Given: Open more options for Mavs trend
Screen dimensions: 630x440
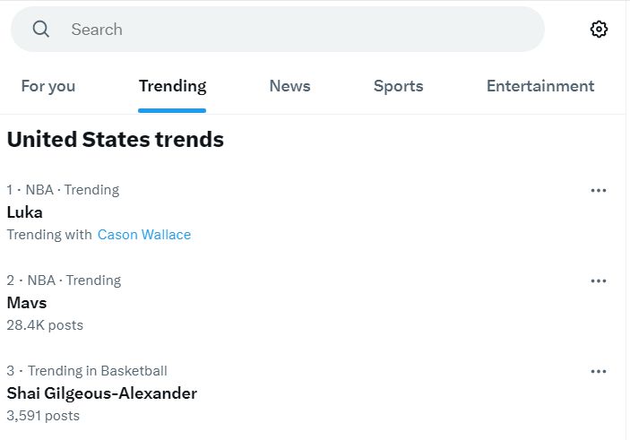Looking at the screenshot, I should pos(599,280).
